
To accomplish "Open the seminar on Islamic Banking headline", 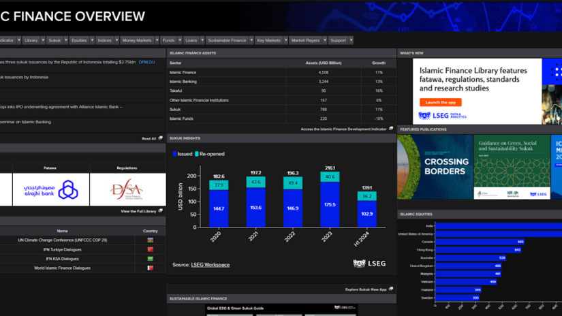I will point(25,122).
